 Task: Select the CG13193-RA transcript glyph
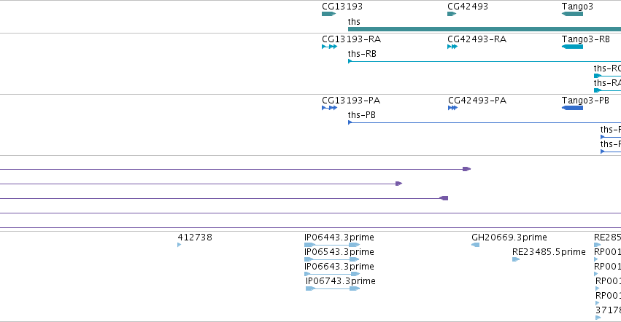point(330,47)
